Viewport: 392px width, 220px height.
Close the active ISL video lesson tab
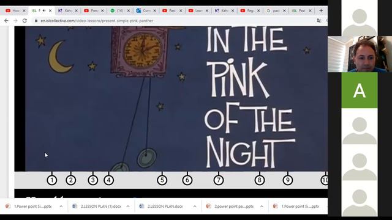click(x=50, y=10)
